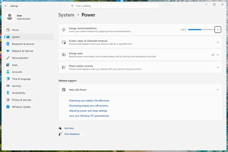
Task: Expand Screen, sleep, & hibernate timeouts chevron
Action: tap(218, 42)
